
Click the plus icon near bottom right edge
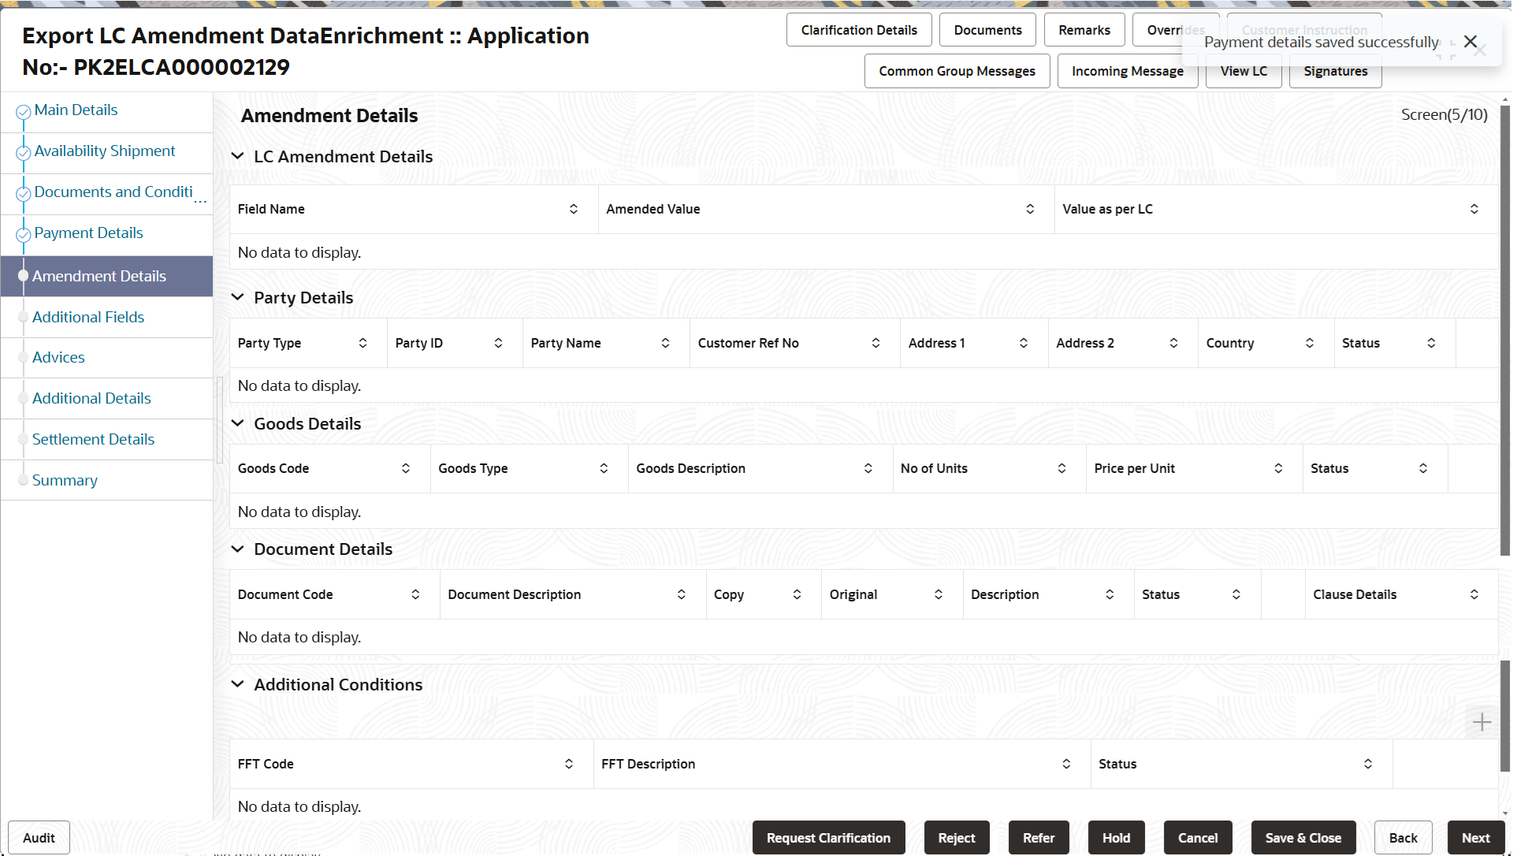tap(1482, 721)
